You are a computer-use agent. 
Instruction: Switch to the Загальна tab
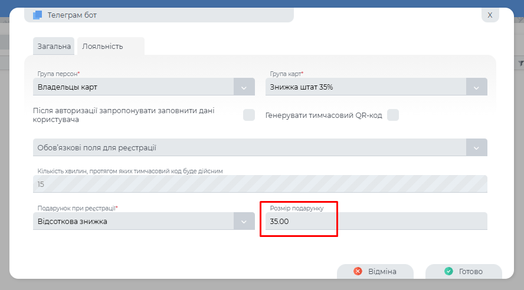click(x=54, y=46)
